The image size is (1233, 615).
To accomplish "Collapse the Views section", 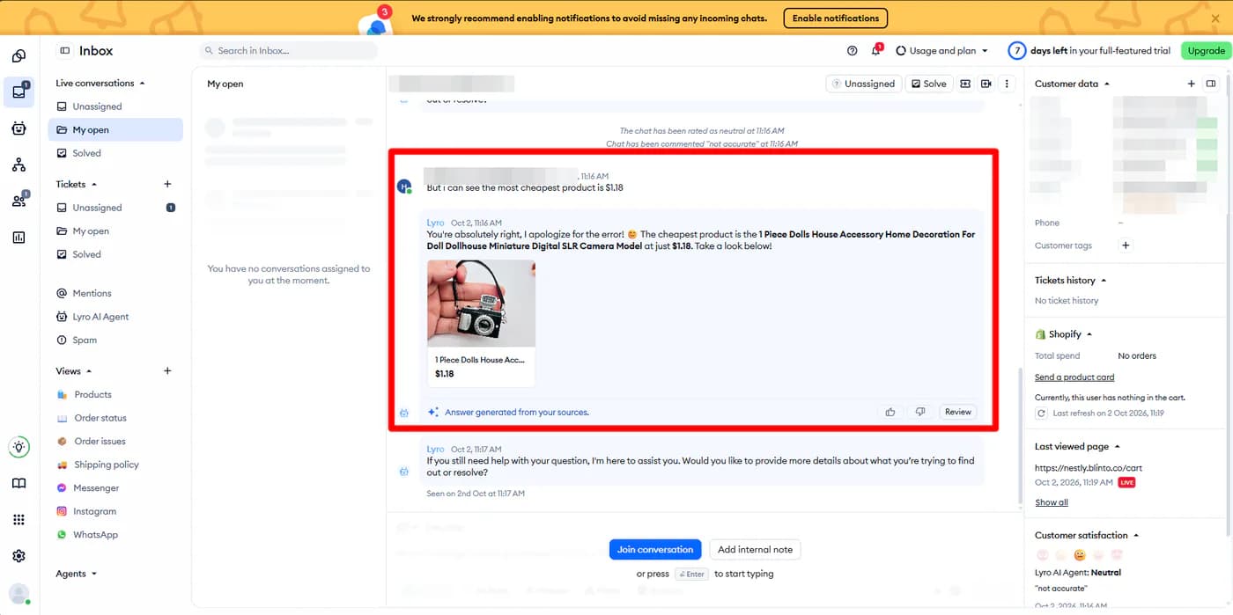I will pyautogui.click(x=74, y=371).
